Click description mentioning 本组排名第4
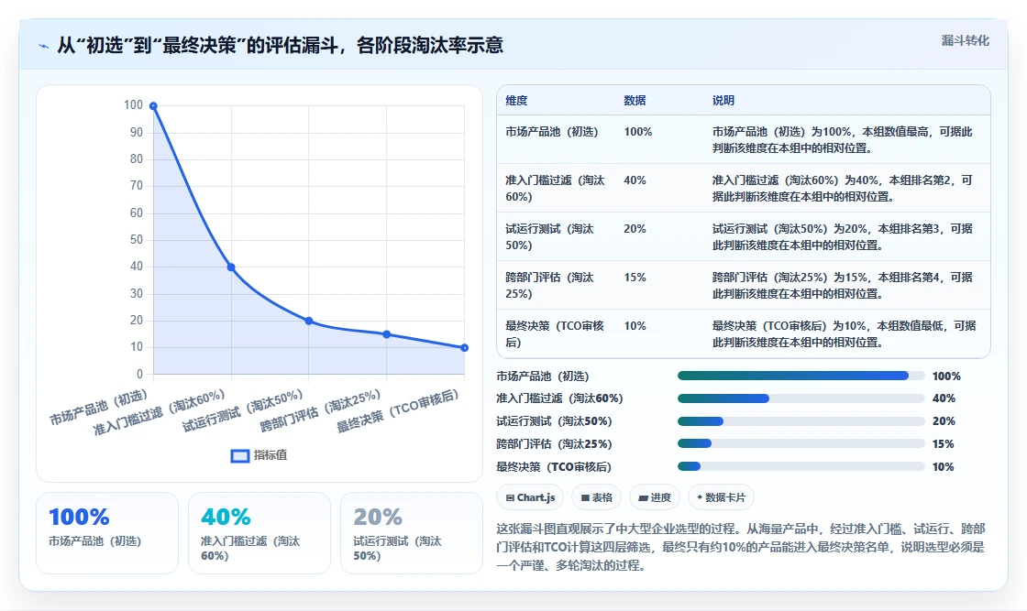The width and height of the screenshot is (1027, 611). (843, 285)
